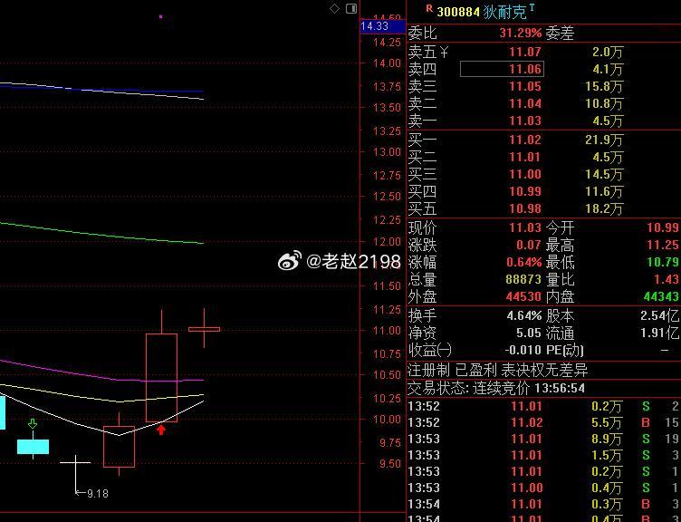Viewport: 681px width, 522px height.
Task: Click the 净资 value 5.05
Action: [x=529, y=333]
